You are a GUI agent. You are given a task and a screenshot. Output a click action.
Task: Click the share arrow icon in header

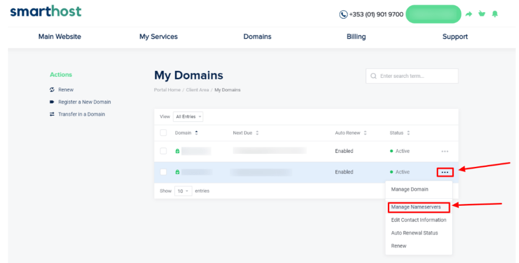pos(469,14)
